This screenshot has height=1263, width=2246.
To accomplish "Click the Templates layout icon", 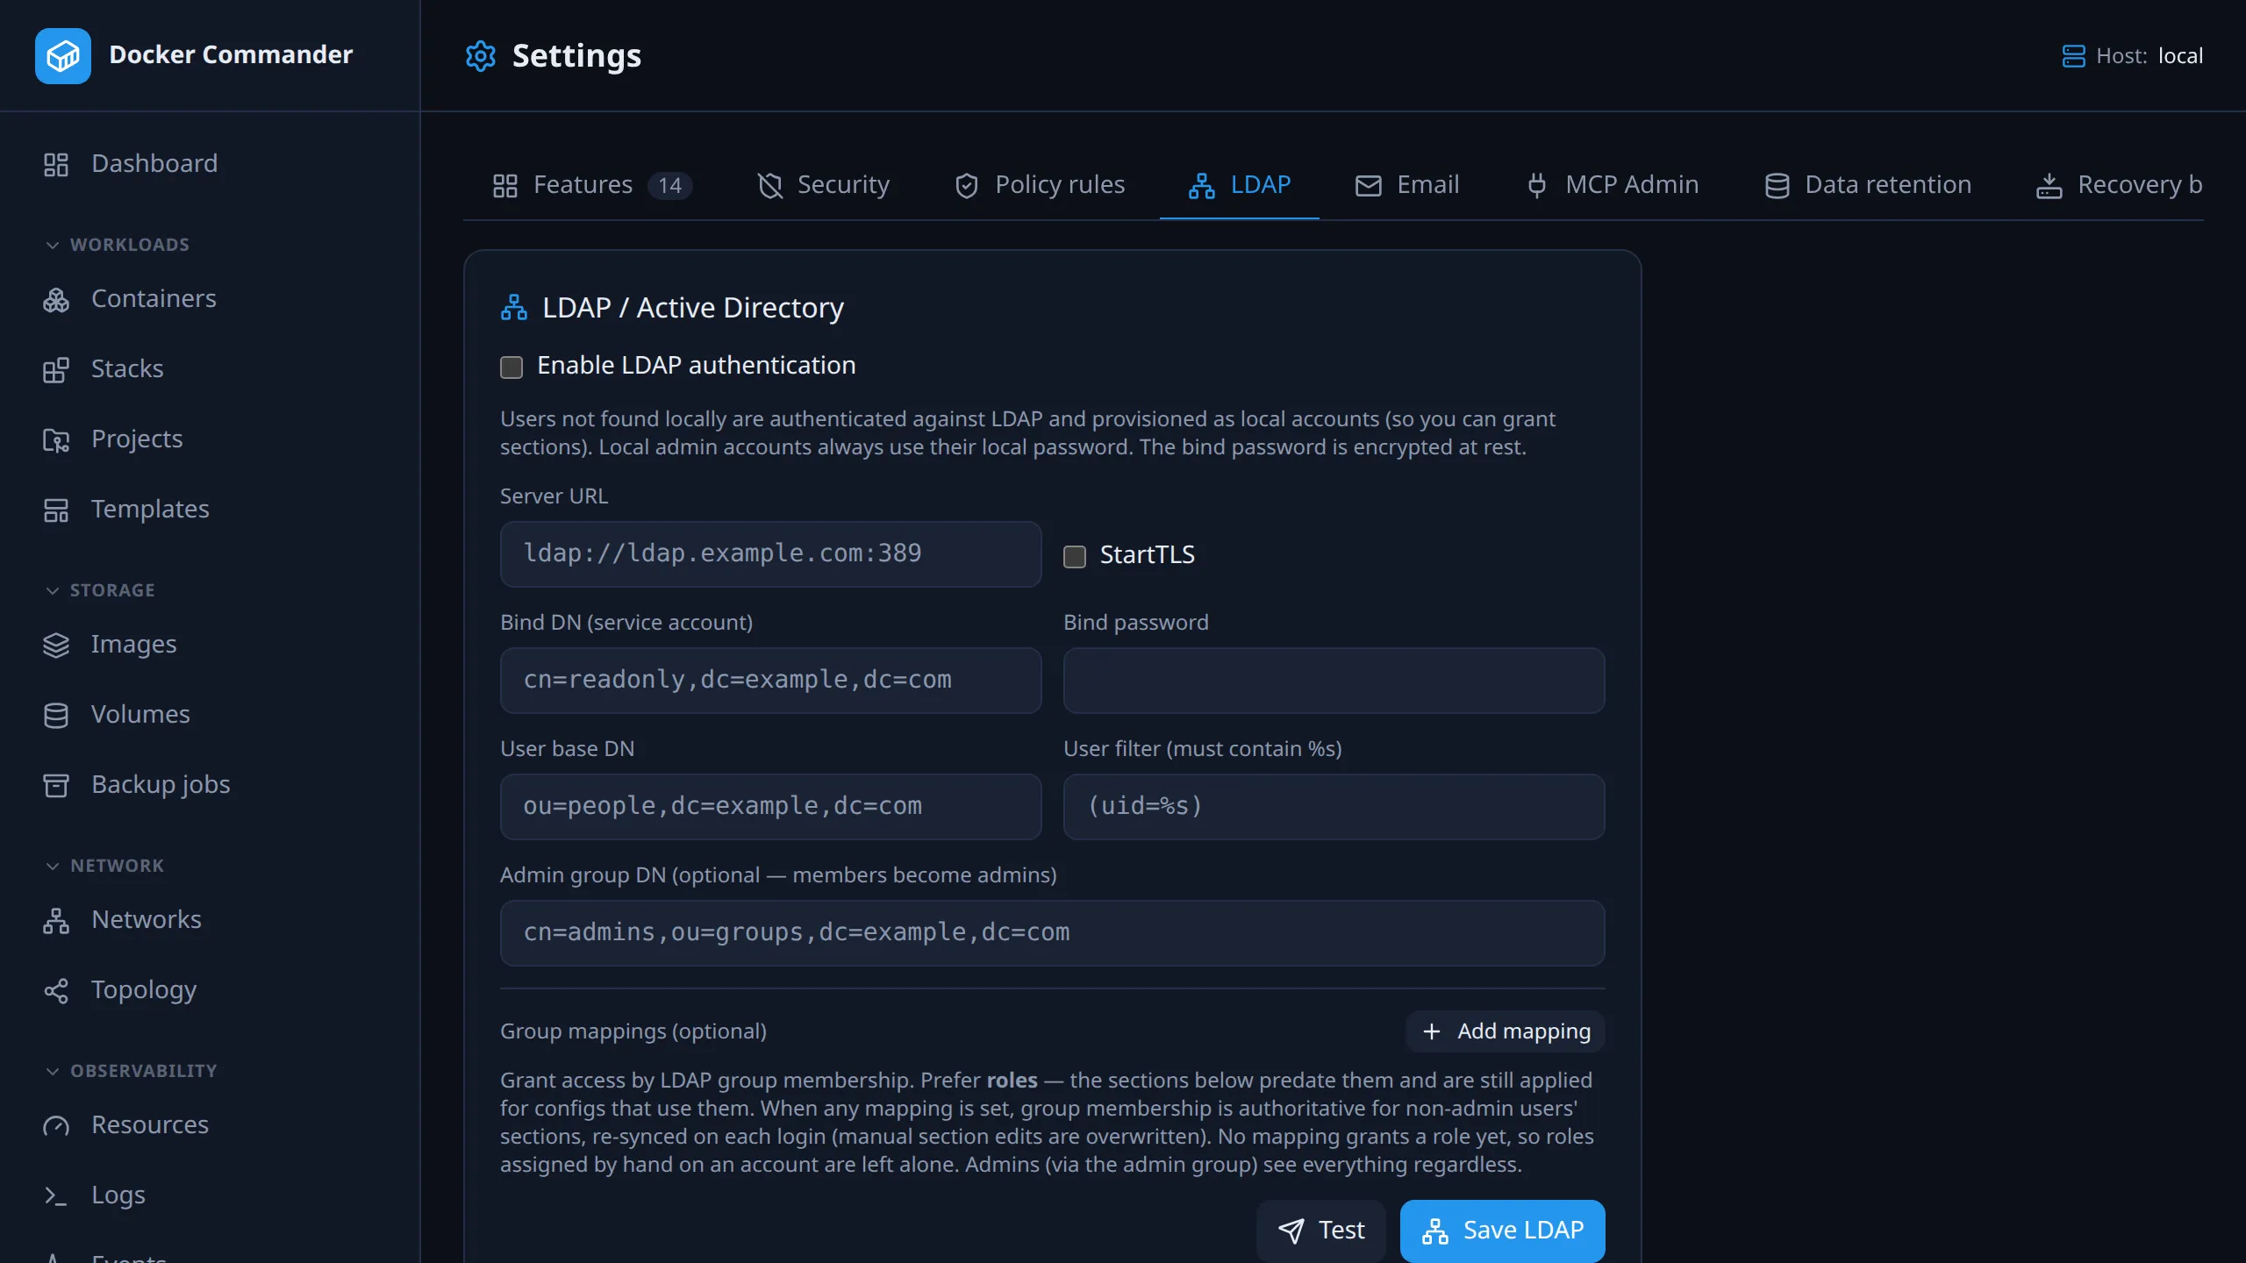I will coord(56,510).
